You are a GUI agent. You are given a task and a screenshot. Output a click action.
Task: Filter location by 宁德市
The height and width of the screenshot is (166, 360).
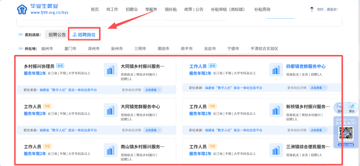(x=233, y=49)
